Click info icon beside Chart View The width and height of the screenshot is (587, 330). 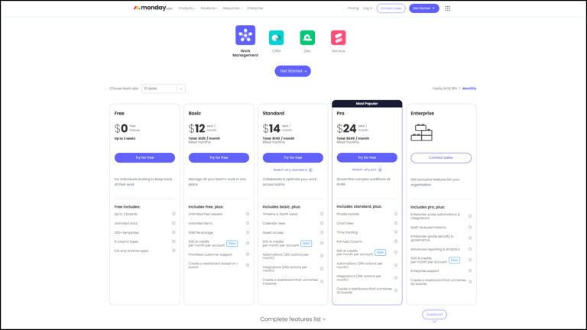tap(396, 223)
